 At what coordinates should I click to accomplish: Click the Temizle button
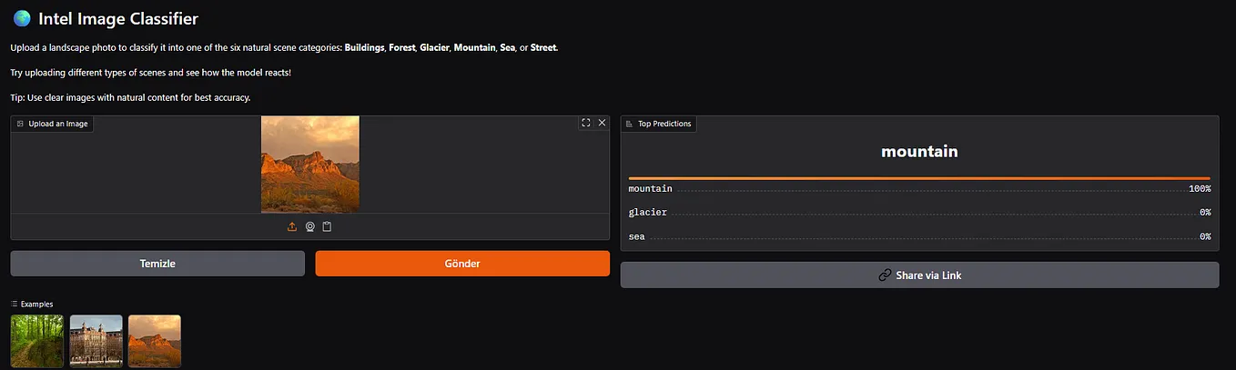pyautogui.click(x=157, y=264)
